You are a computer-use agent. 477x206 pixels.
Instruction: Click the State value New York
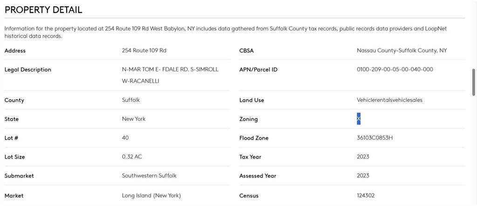[x=134, y=119]
